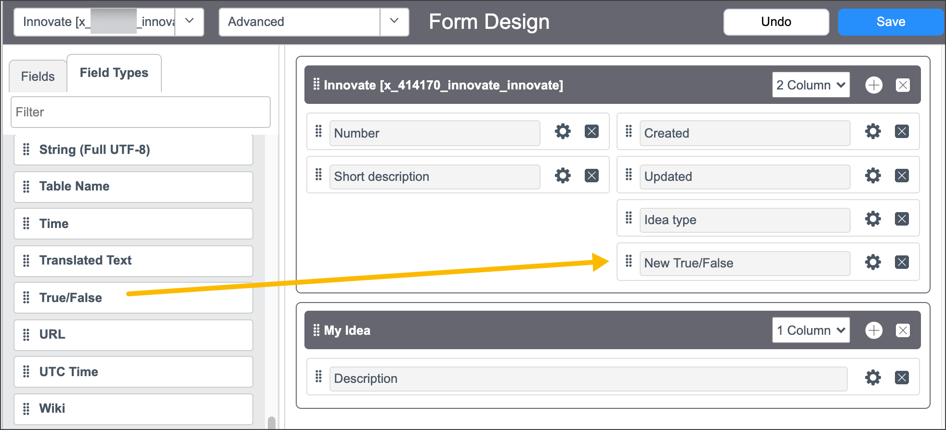Click the drag handle beside Short description

pos(318,174)
